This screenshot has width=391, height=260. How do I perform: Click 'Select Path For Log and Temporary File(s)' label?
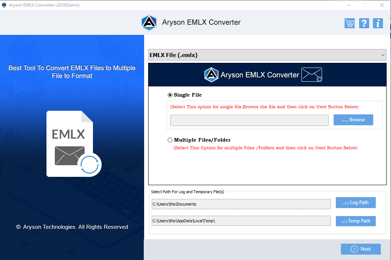click(x=188, y=192)
